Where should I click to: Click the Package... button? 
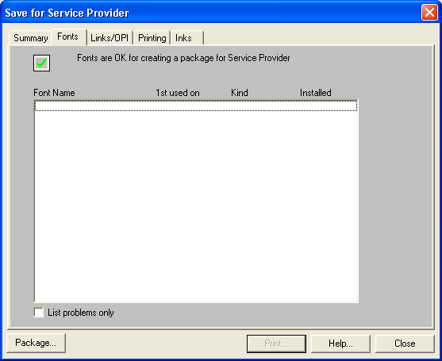tap(36, 343)
